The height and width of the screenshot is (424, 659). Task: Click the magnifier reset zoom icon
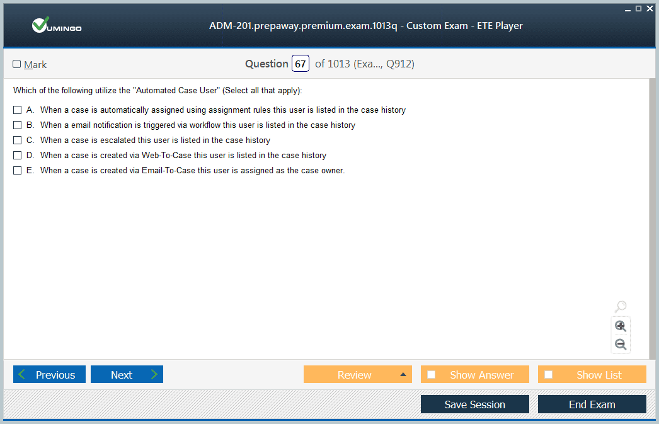(620, 307)
